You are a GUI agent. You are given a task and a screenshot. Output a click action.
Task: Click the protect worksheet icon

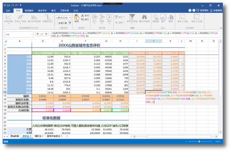182,17
